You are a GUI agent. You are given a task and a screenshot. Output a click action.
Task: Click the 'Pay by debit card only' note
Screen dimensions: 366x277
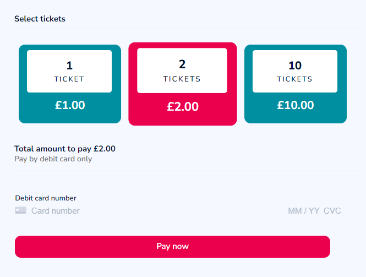click(x=53, y=159)
